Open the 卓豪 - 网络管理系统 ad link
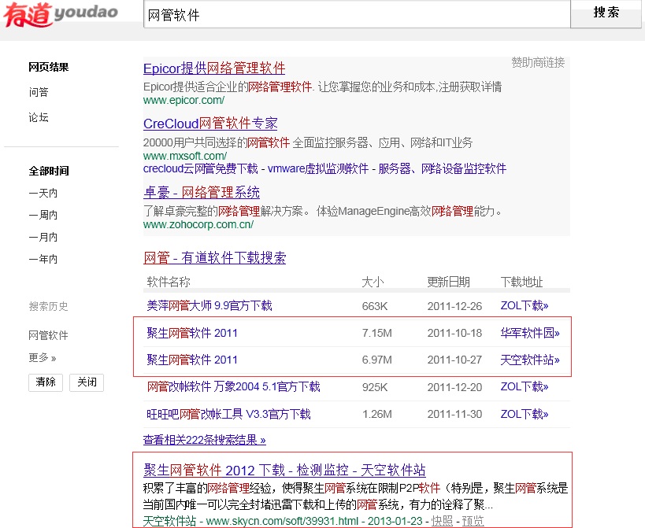This screenshot has height=528, width=645. tap(202, 192)
